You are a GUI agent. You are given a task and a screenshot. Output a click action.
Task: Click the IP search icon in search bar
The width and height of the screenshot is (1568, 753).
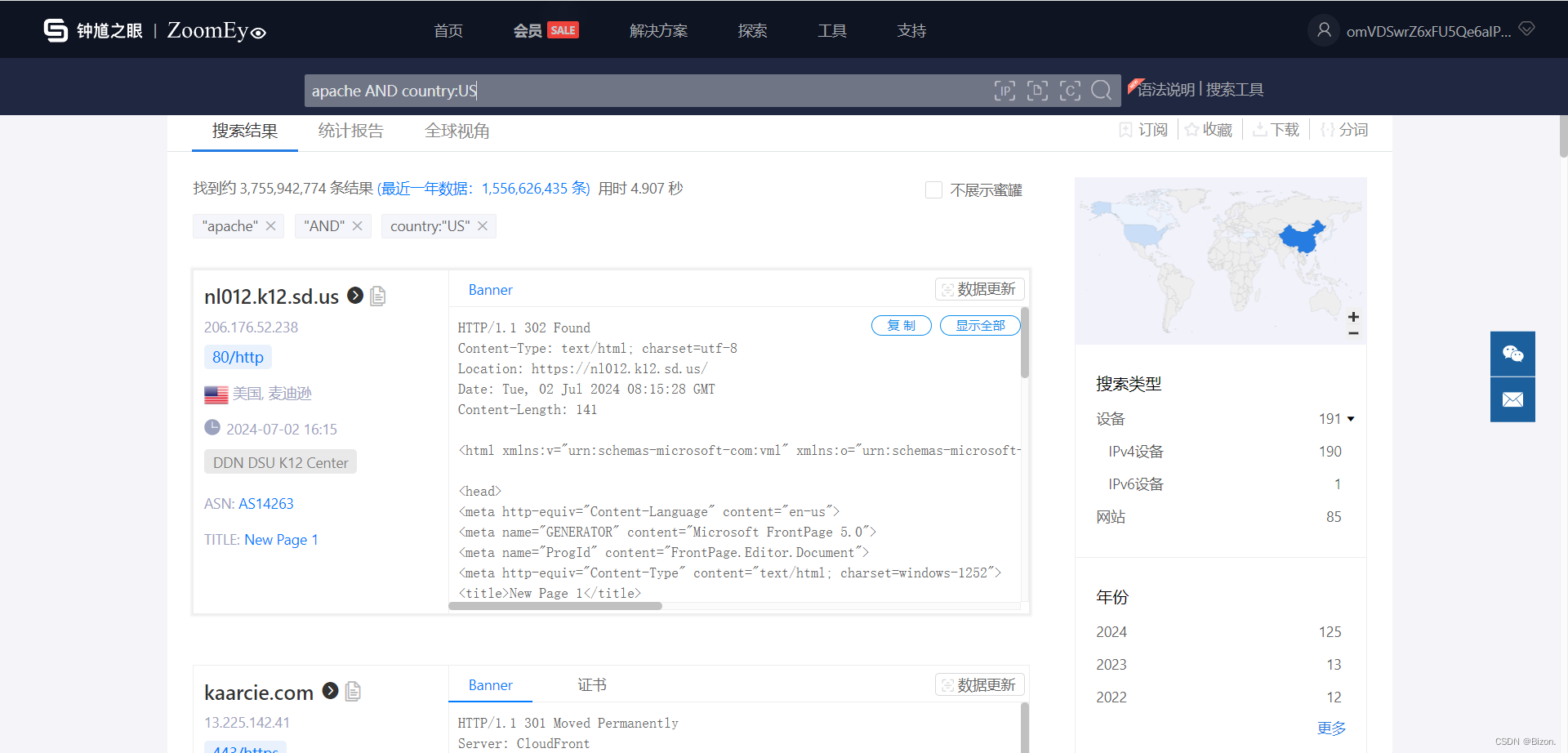(x=1004, y=90)
